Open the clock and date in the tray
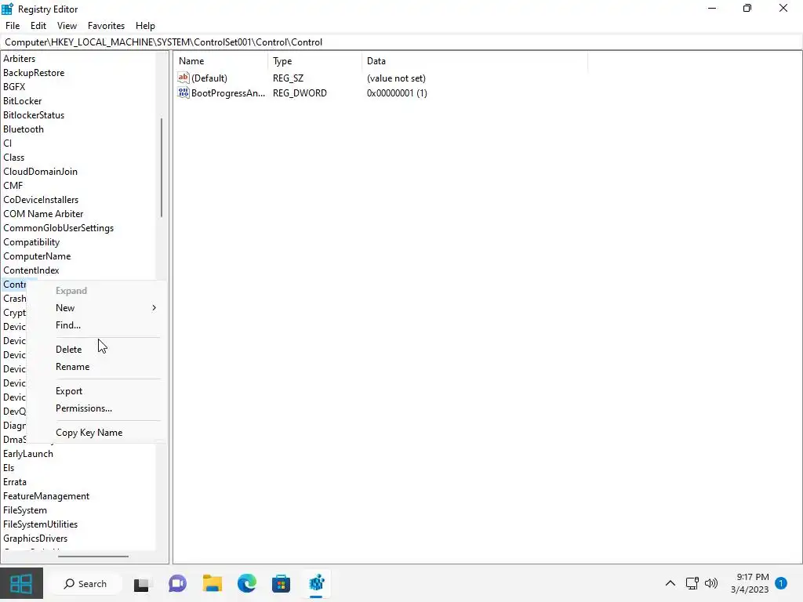This screenshot has width=803, height=602. [x=750, y=583]
